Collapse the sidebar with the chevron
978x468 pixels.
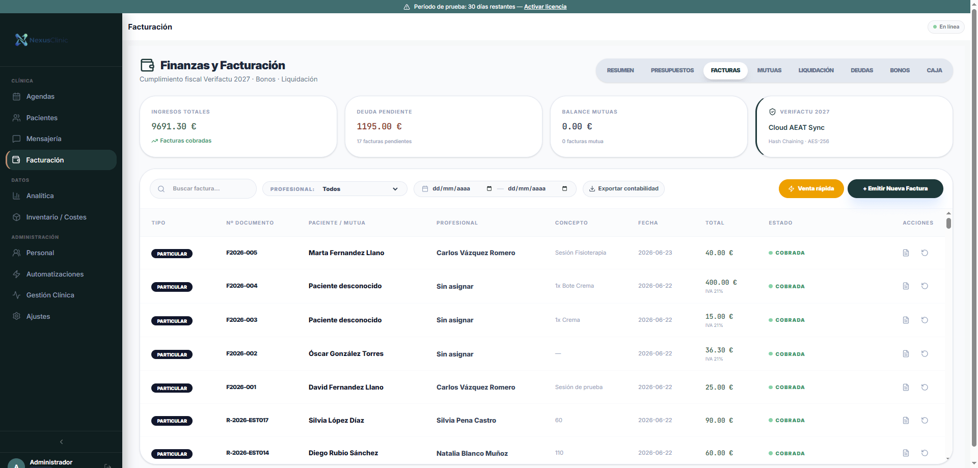61,442
